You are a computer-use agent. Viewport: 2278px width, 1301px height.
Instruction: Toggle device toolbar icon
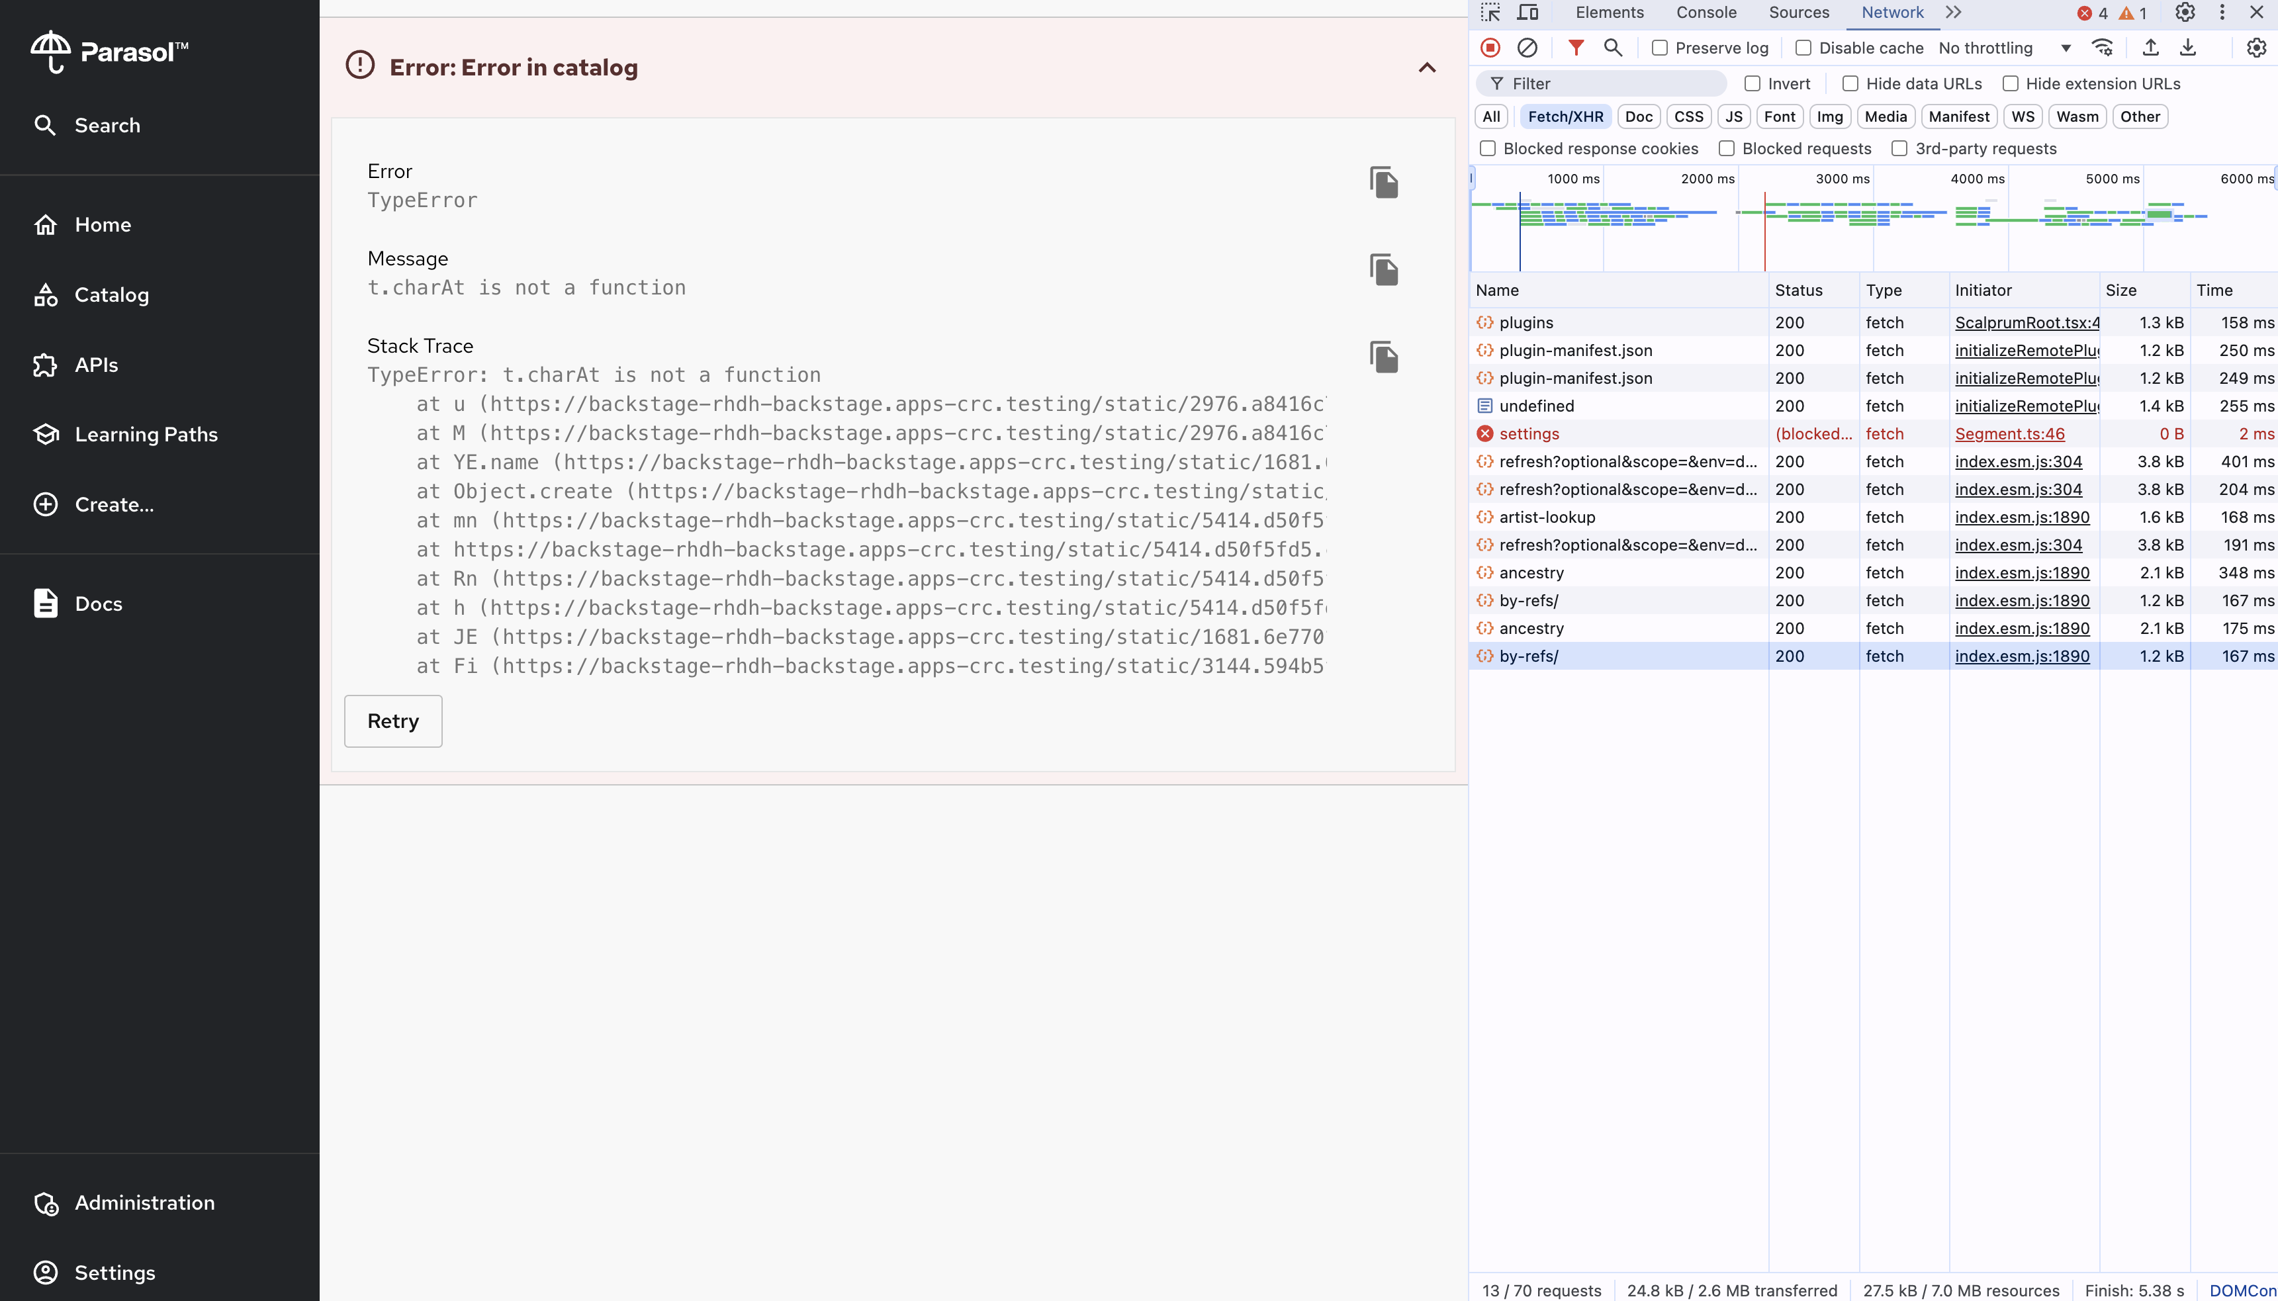click(1527, 13)
